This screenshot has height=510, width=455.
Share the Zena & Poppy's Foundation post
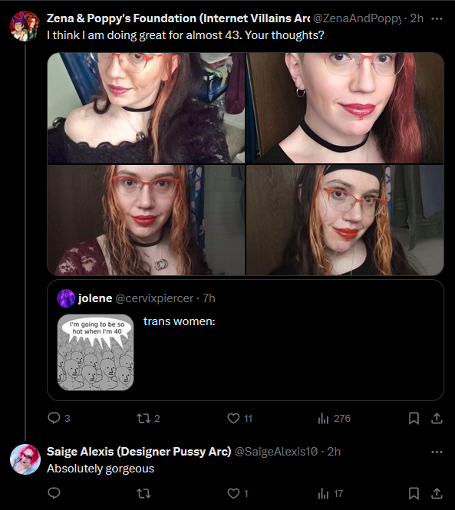[x=437, y=418]
